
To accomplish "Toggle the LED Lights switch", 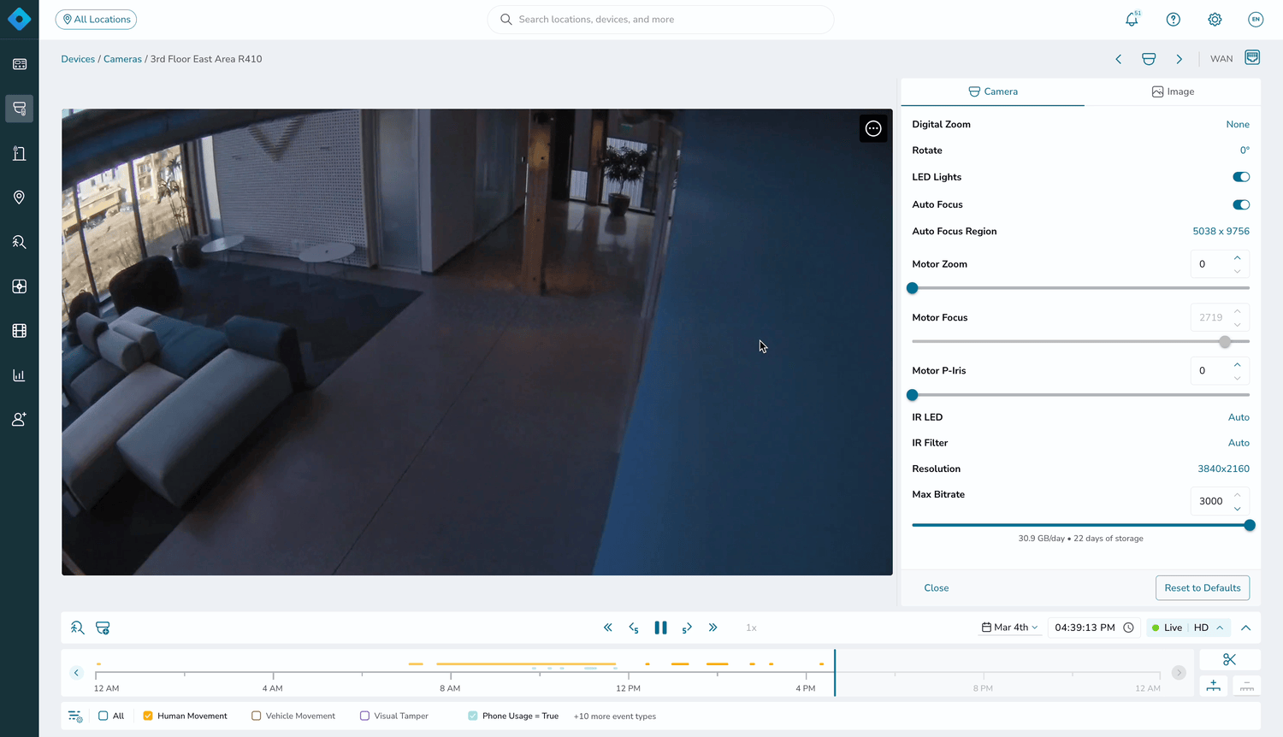I will tap(1241, 177).
